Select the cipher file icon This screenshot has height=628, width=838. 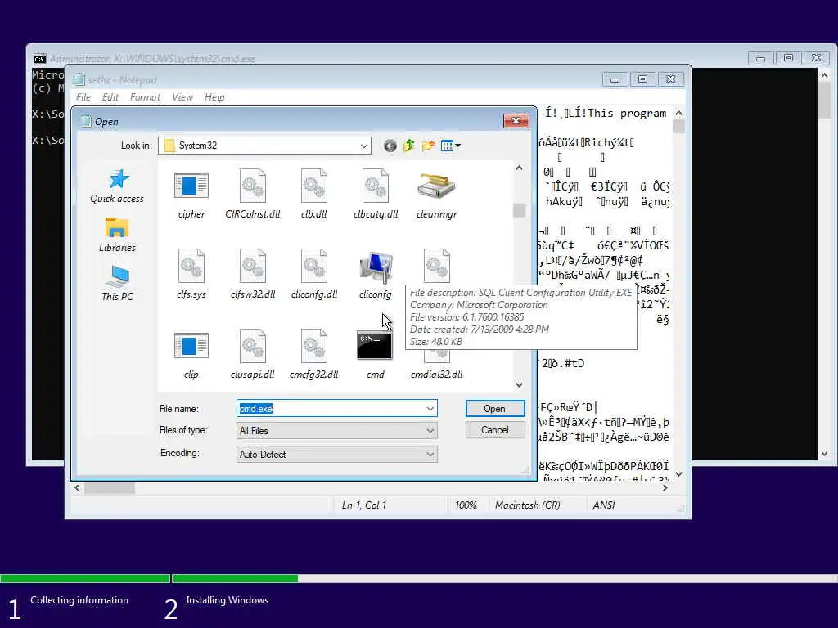(191, 186)
